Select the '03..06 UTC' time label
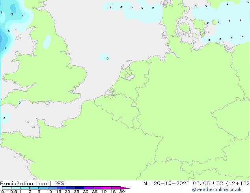The height and width of the screenshot is (193, 250). coord(208,184)
